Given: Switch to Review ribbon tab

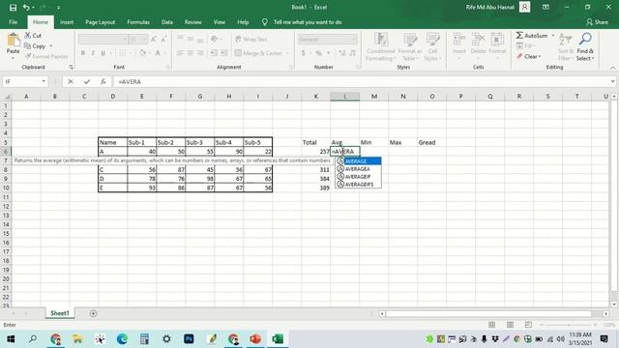Looking at the screenshot, I should (x=193, y=22).
